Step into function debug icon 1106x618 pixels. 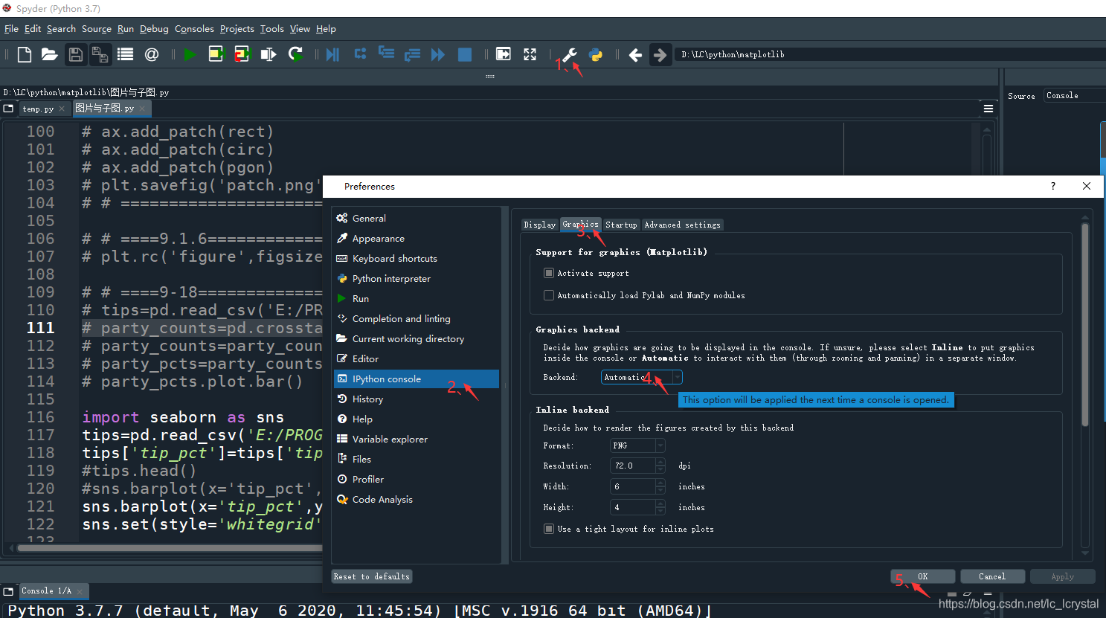click(386, 54)
